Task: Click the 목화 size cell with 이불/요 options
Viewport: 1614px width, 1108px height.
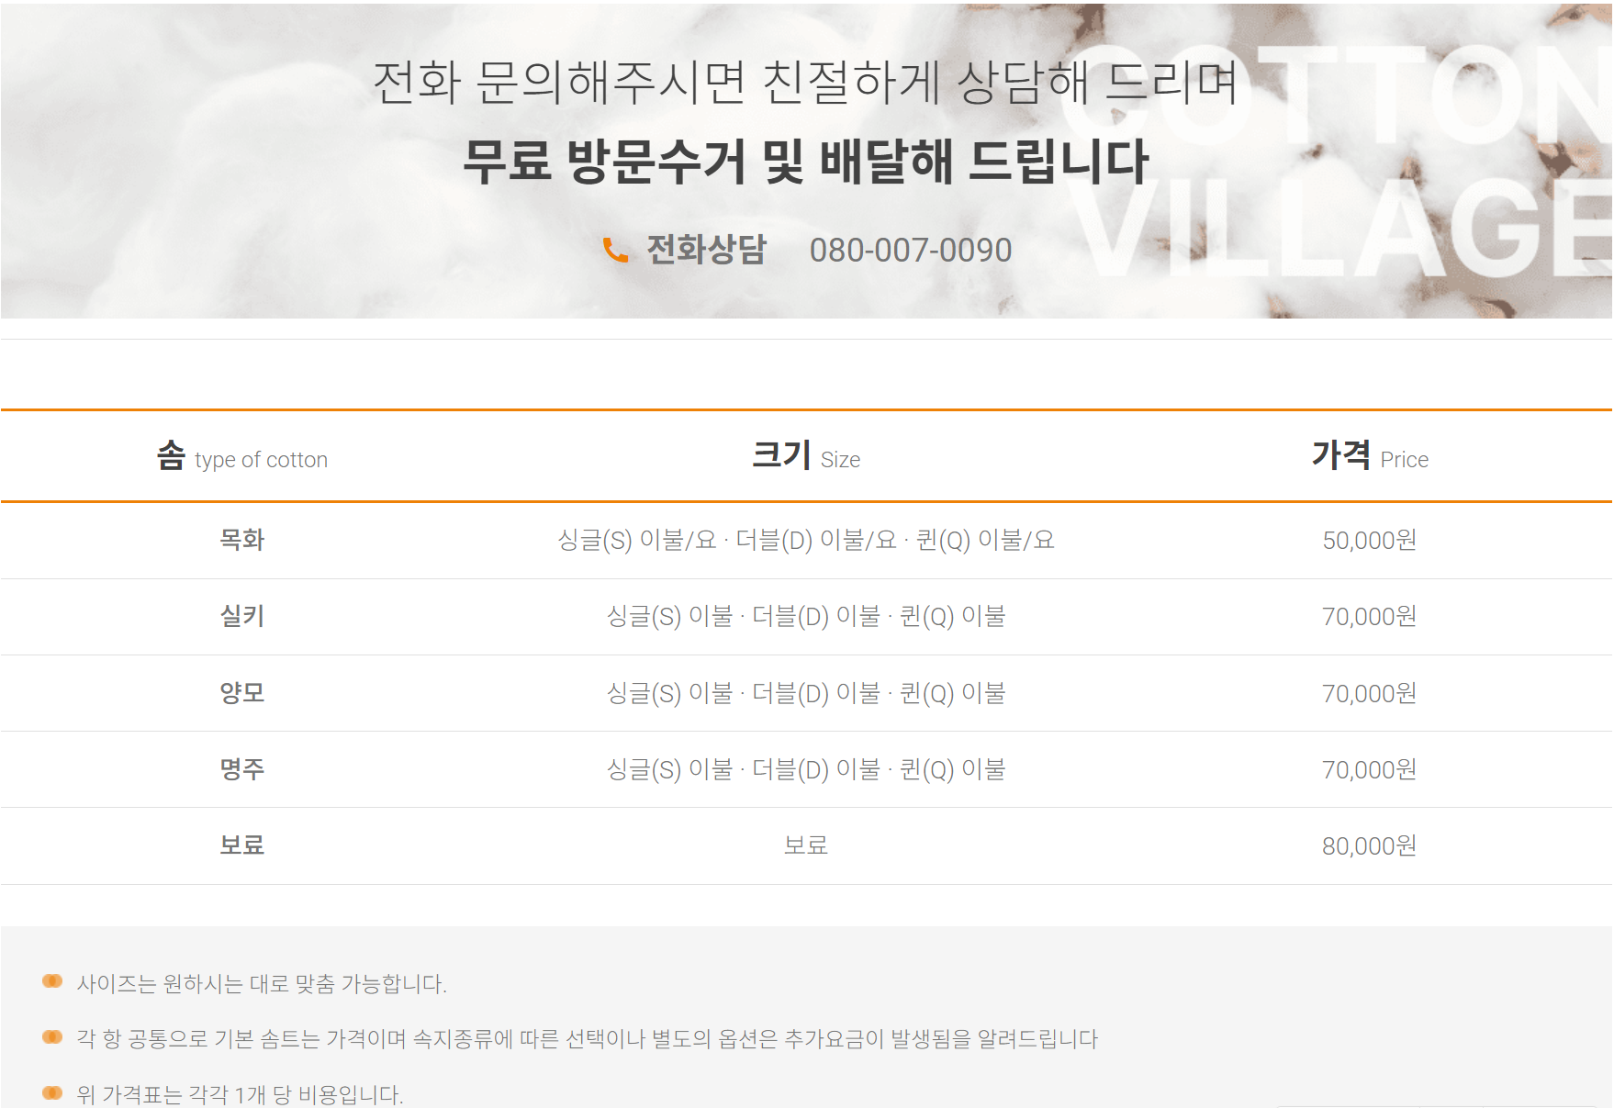Action: click(806, 540)
